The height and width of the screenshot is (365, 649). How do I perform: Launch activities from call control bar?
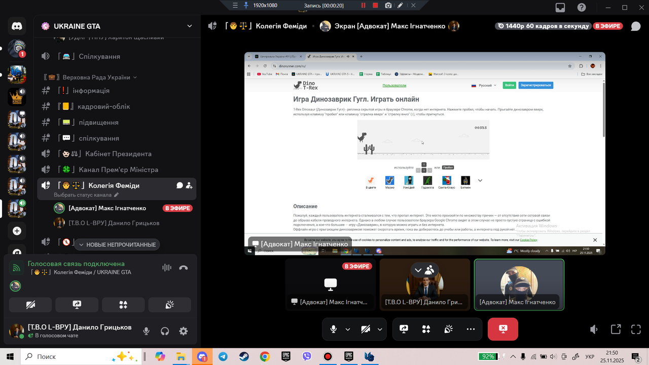[x=426, y=329]
